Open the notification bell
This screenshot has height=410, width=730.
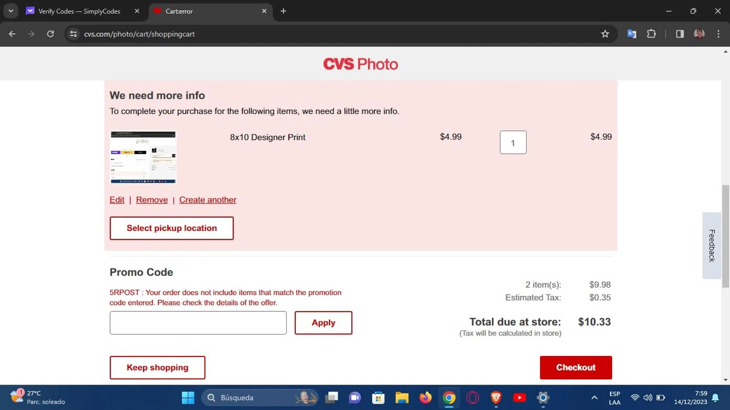(715, 398)
